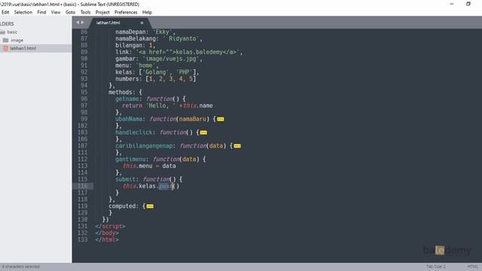Open the Selection menu
The height and width of the screenshot is (271, 482).
click(x=23, y=12)
